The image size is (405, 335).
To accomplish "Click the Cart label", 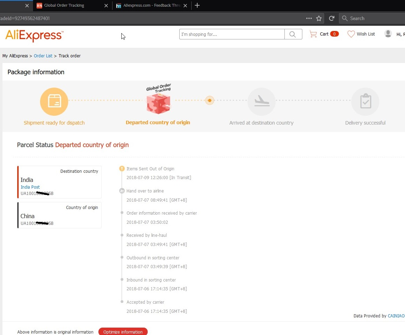I will [324, 34].
